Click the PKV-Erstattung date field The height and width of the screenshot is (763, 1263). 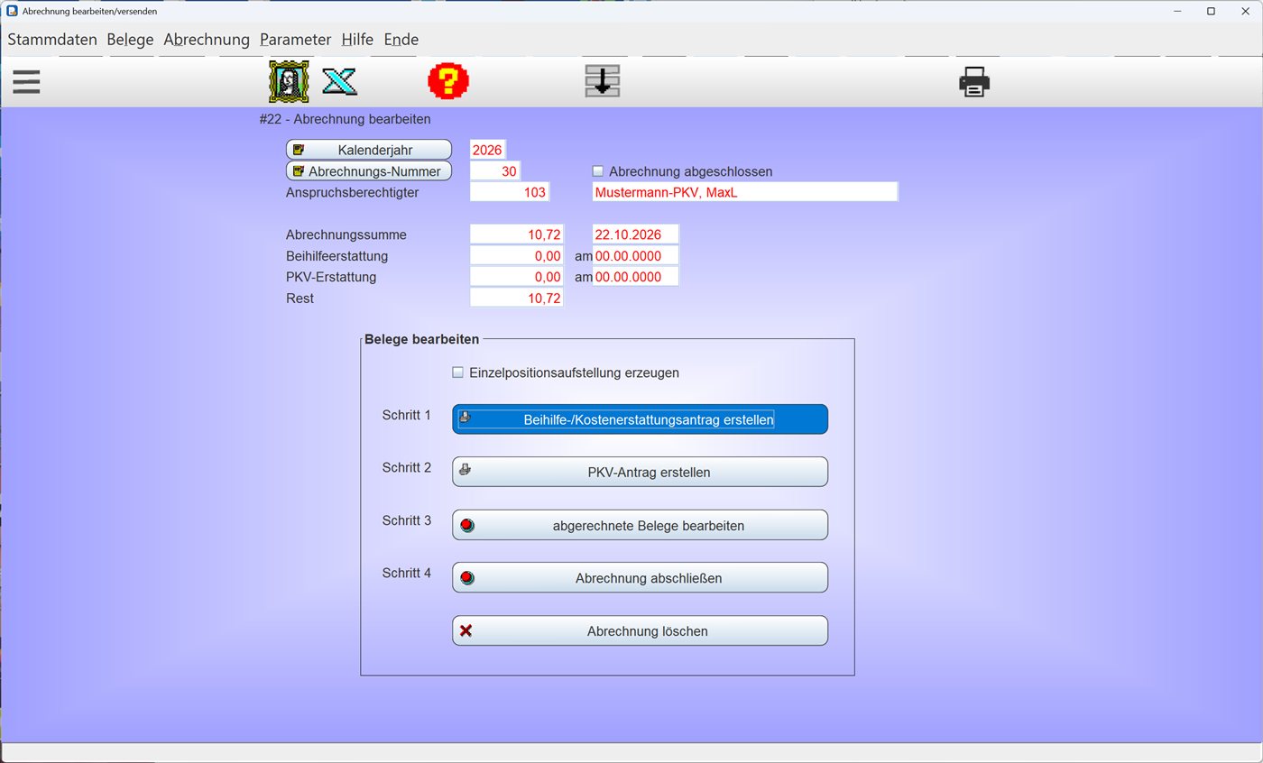coord(635,277)
